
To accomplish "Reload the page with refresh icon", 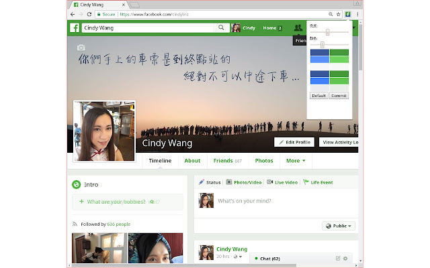I will pyautogui.click(x=89, y=14).
